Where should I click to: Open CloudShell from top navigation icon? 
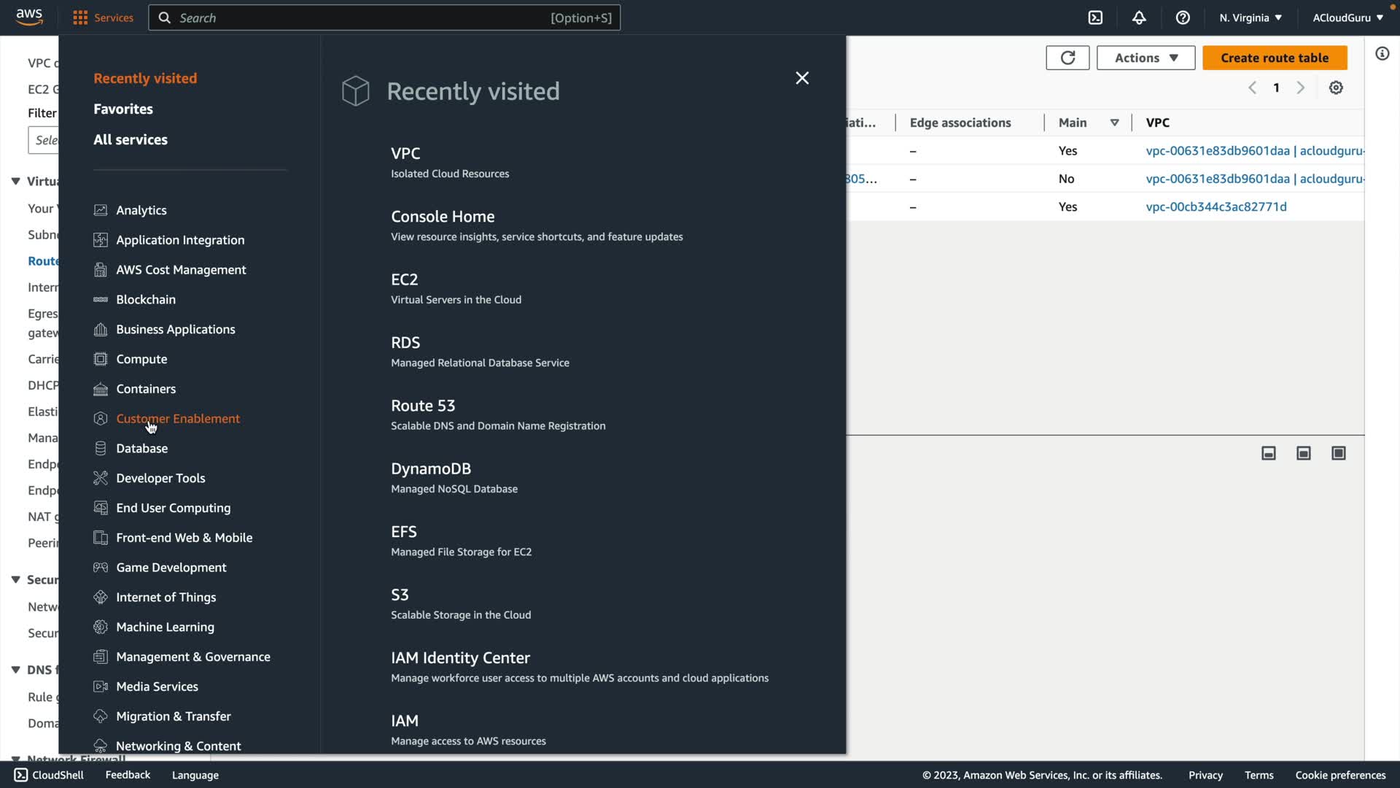point(1095,18)
